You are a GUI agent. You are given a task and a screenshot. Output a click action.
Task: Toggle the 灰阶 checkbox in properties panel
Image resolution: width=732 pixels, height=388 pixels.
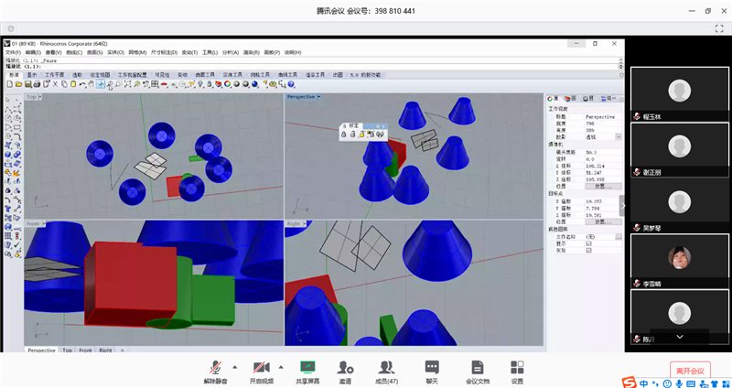pyautogui.click(x=588, y=252)
